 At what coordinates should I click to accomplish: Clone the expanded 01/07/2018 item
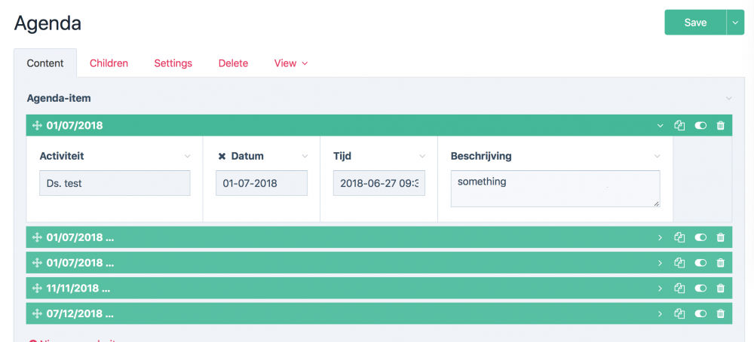point(679,126)
